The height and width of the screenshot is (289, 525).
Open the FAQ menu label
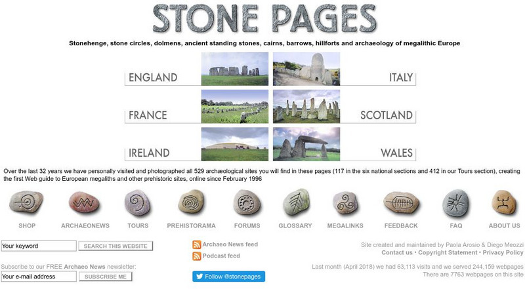[x=456, y=226]
